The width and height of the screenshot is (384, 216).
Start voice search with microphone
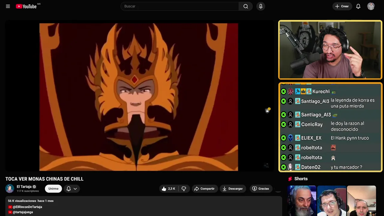tap(261, 6)
